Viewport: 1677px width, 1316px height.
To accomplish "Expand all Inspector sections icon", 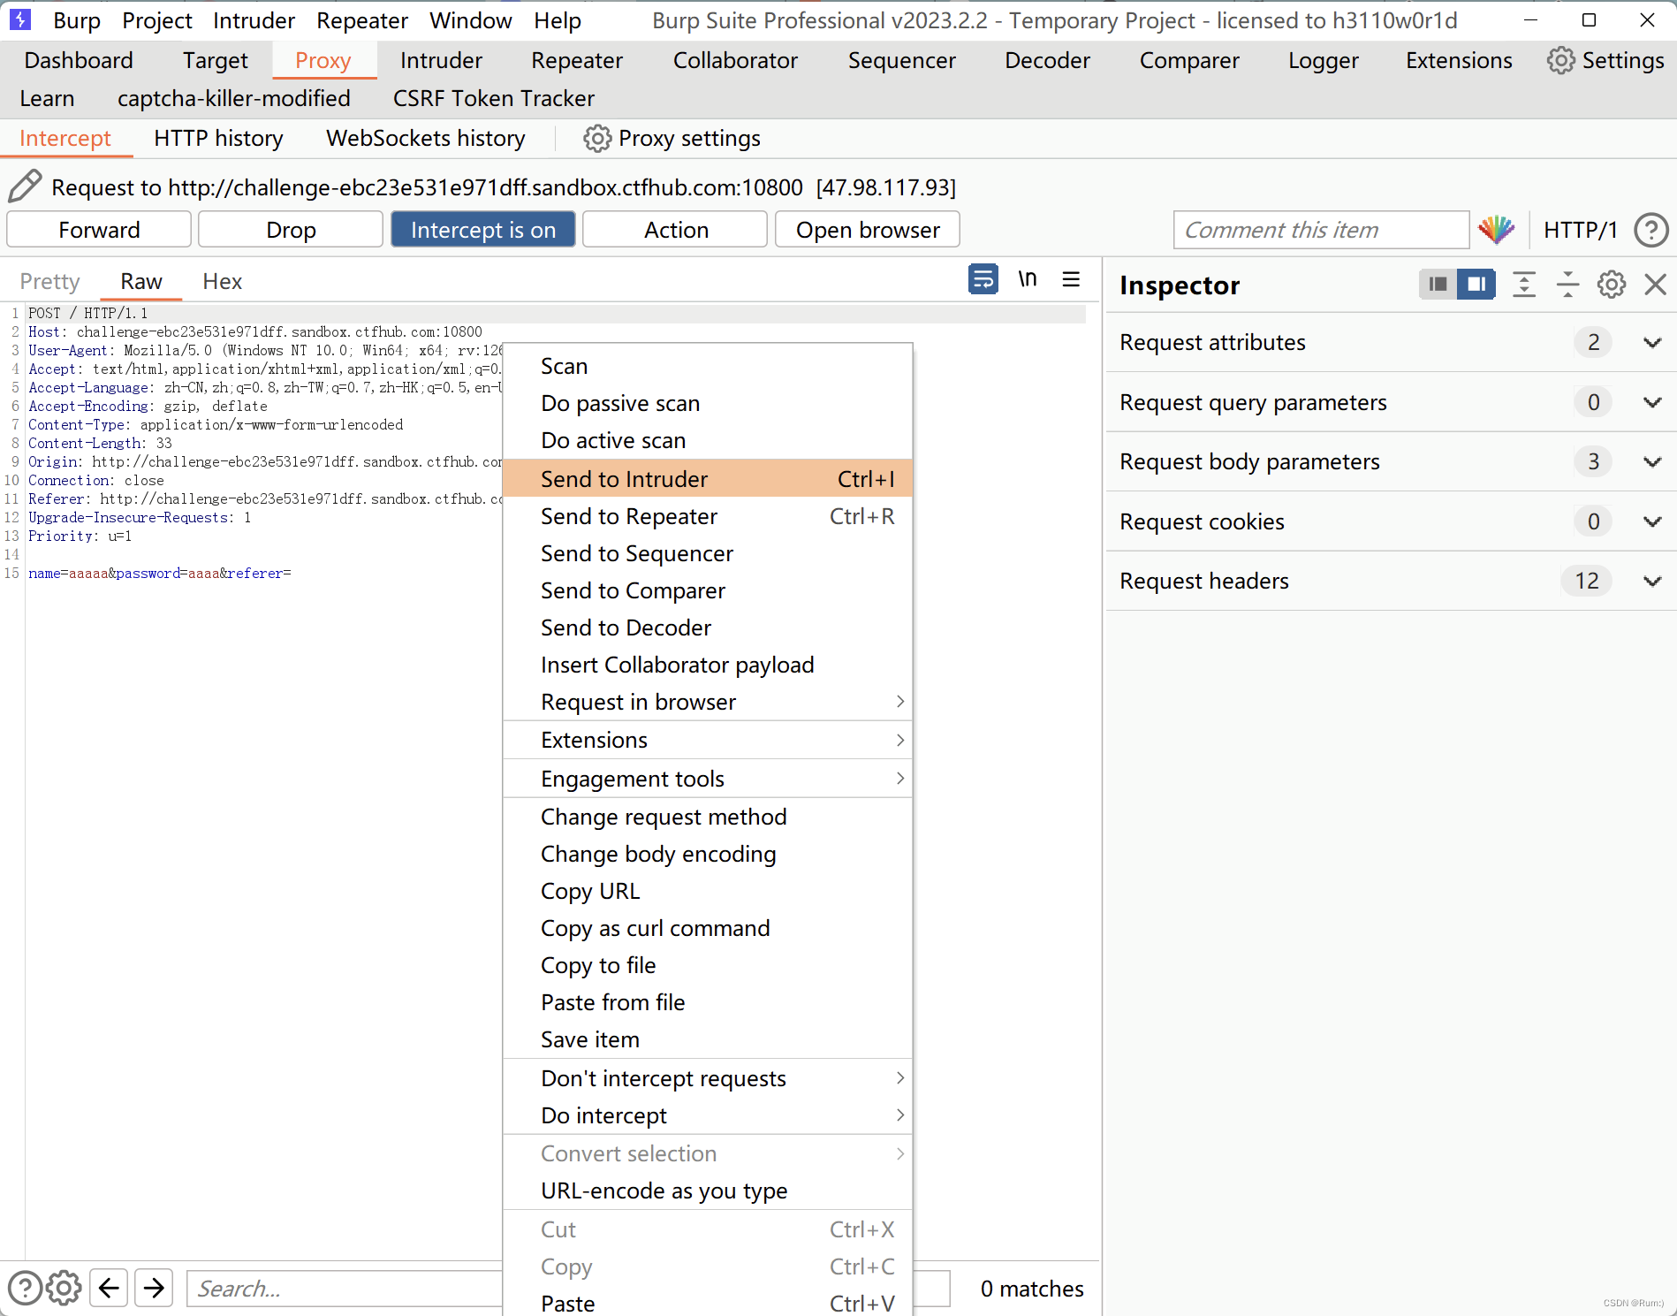I will 1524,285.
